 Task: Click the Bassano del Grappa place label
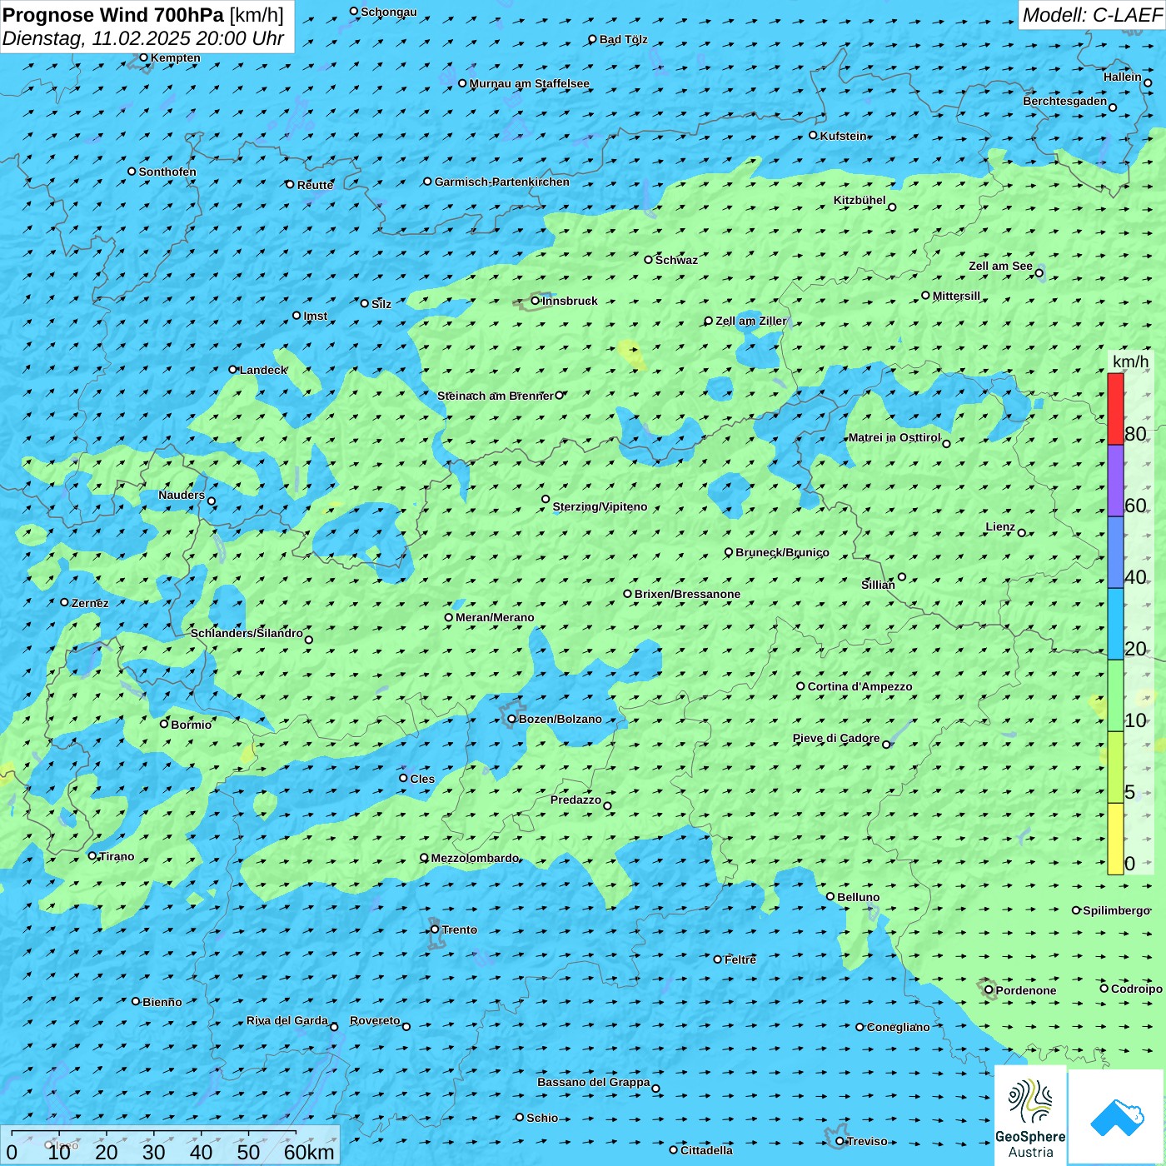(593, 1082)
